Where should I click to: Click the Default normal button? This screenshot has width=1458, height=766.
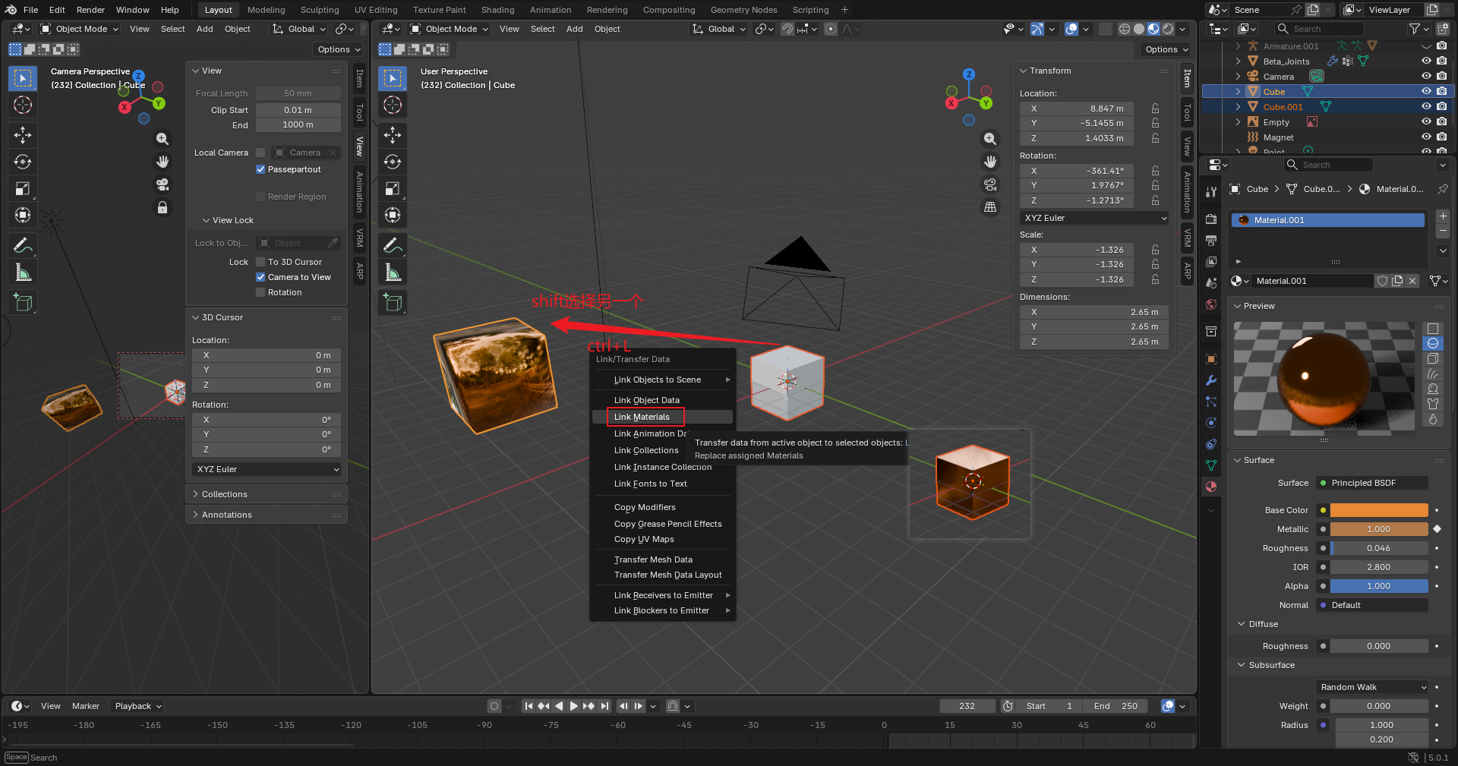[1372, 605]
